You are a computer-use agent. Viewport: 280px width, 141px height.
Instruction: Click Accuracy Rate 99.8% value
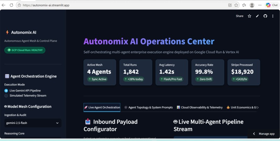point(204,72)
